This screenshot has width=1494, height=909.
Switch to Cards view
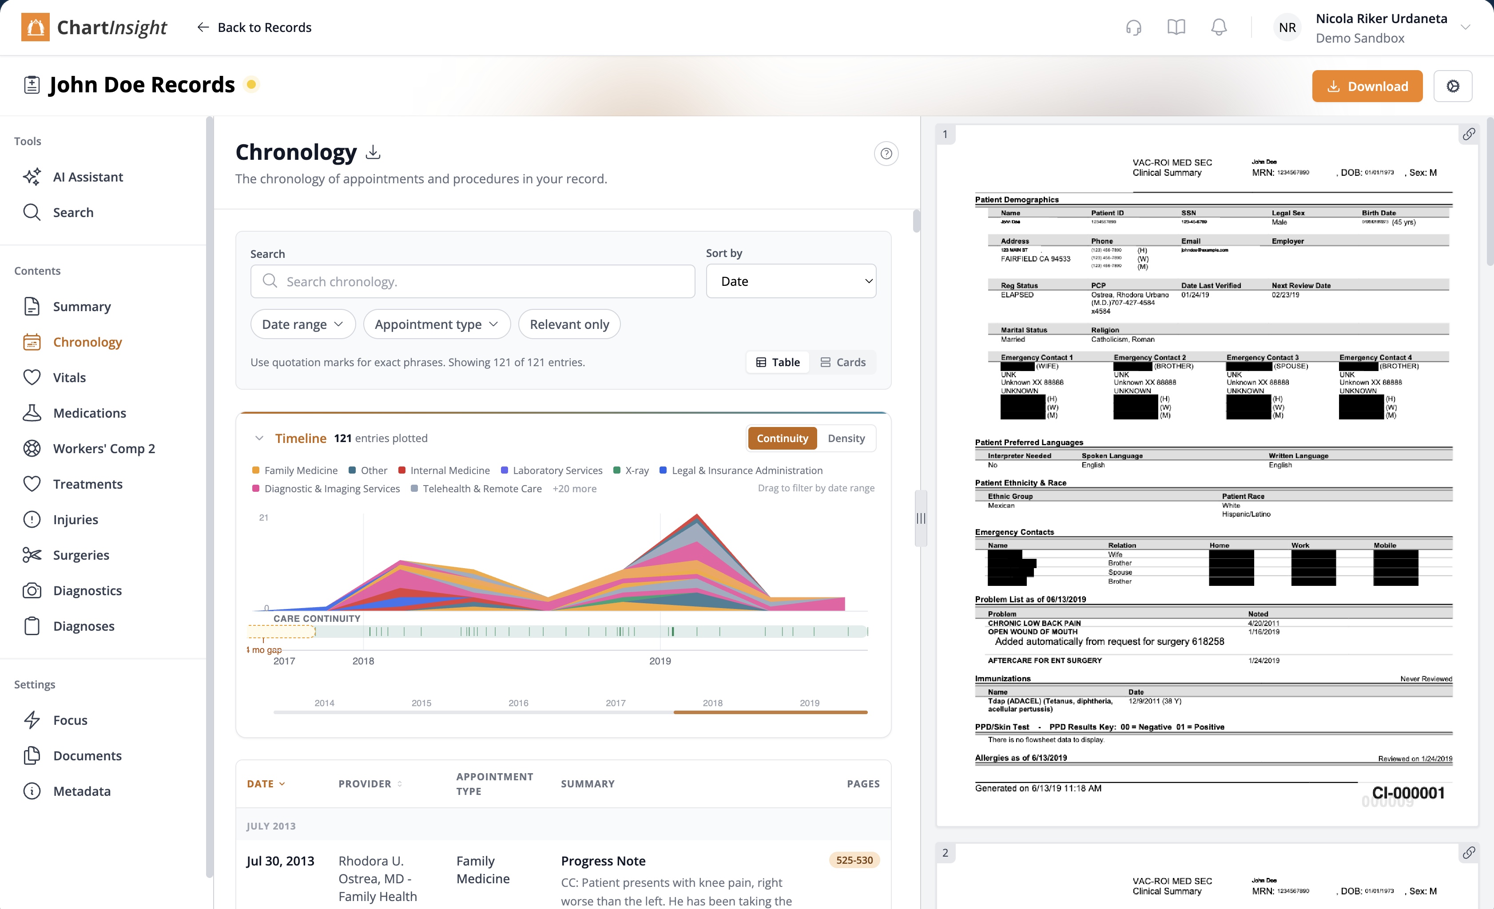[843, 362]
